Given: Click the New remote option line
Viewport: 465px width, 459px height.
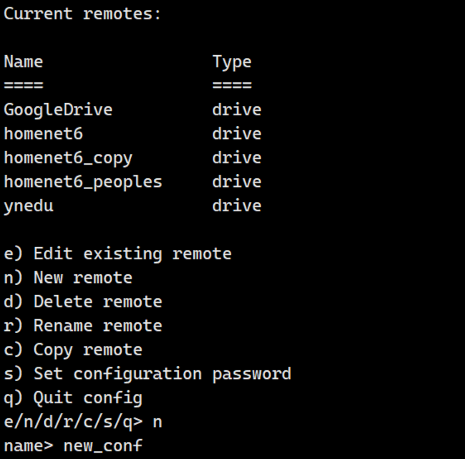Looking at the screenshot, I should click(x=68, y=277).
